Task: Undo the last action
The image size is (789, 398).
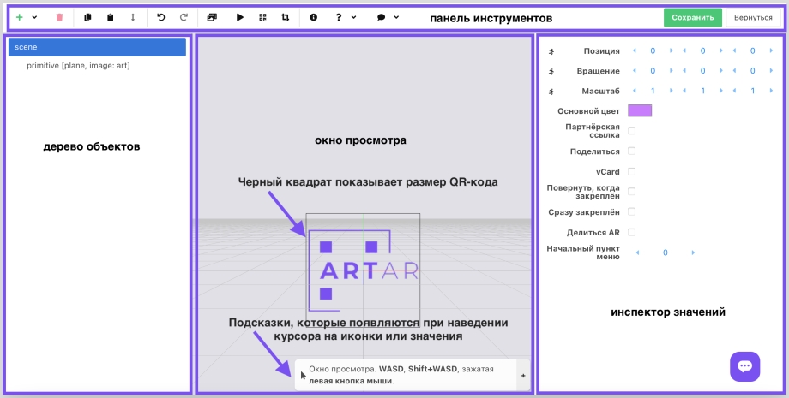Action: (x=160, y=17)
